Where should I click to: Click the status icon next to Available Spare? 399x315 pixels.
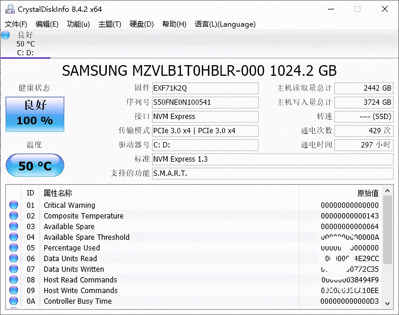coord(14,226)
